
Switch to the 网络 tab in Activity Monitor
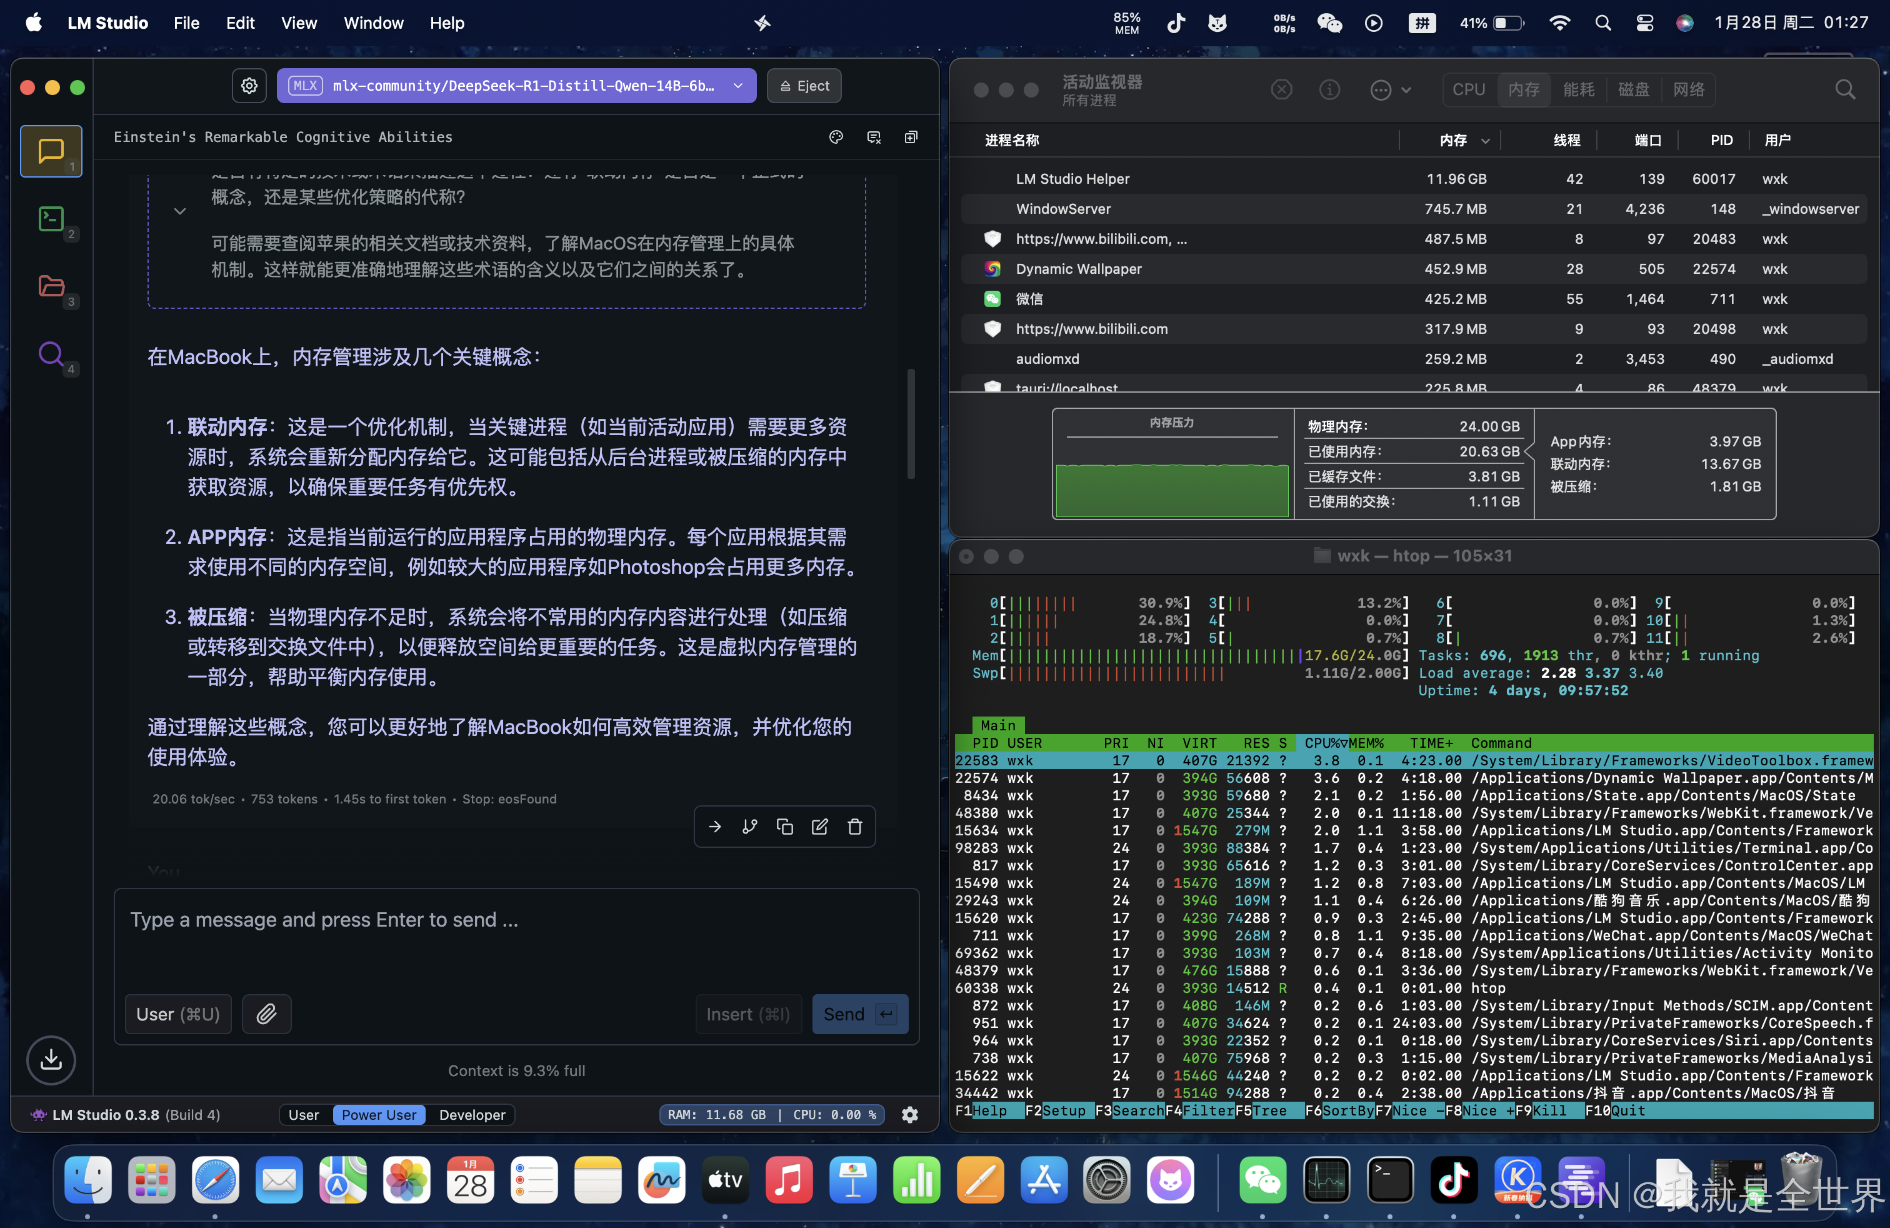[x=1690, y=89]
